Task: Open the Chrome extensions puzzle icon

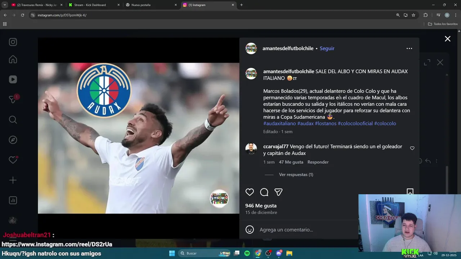Action: pyautogui.click(x=425, y=15)
